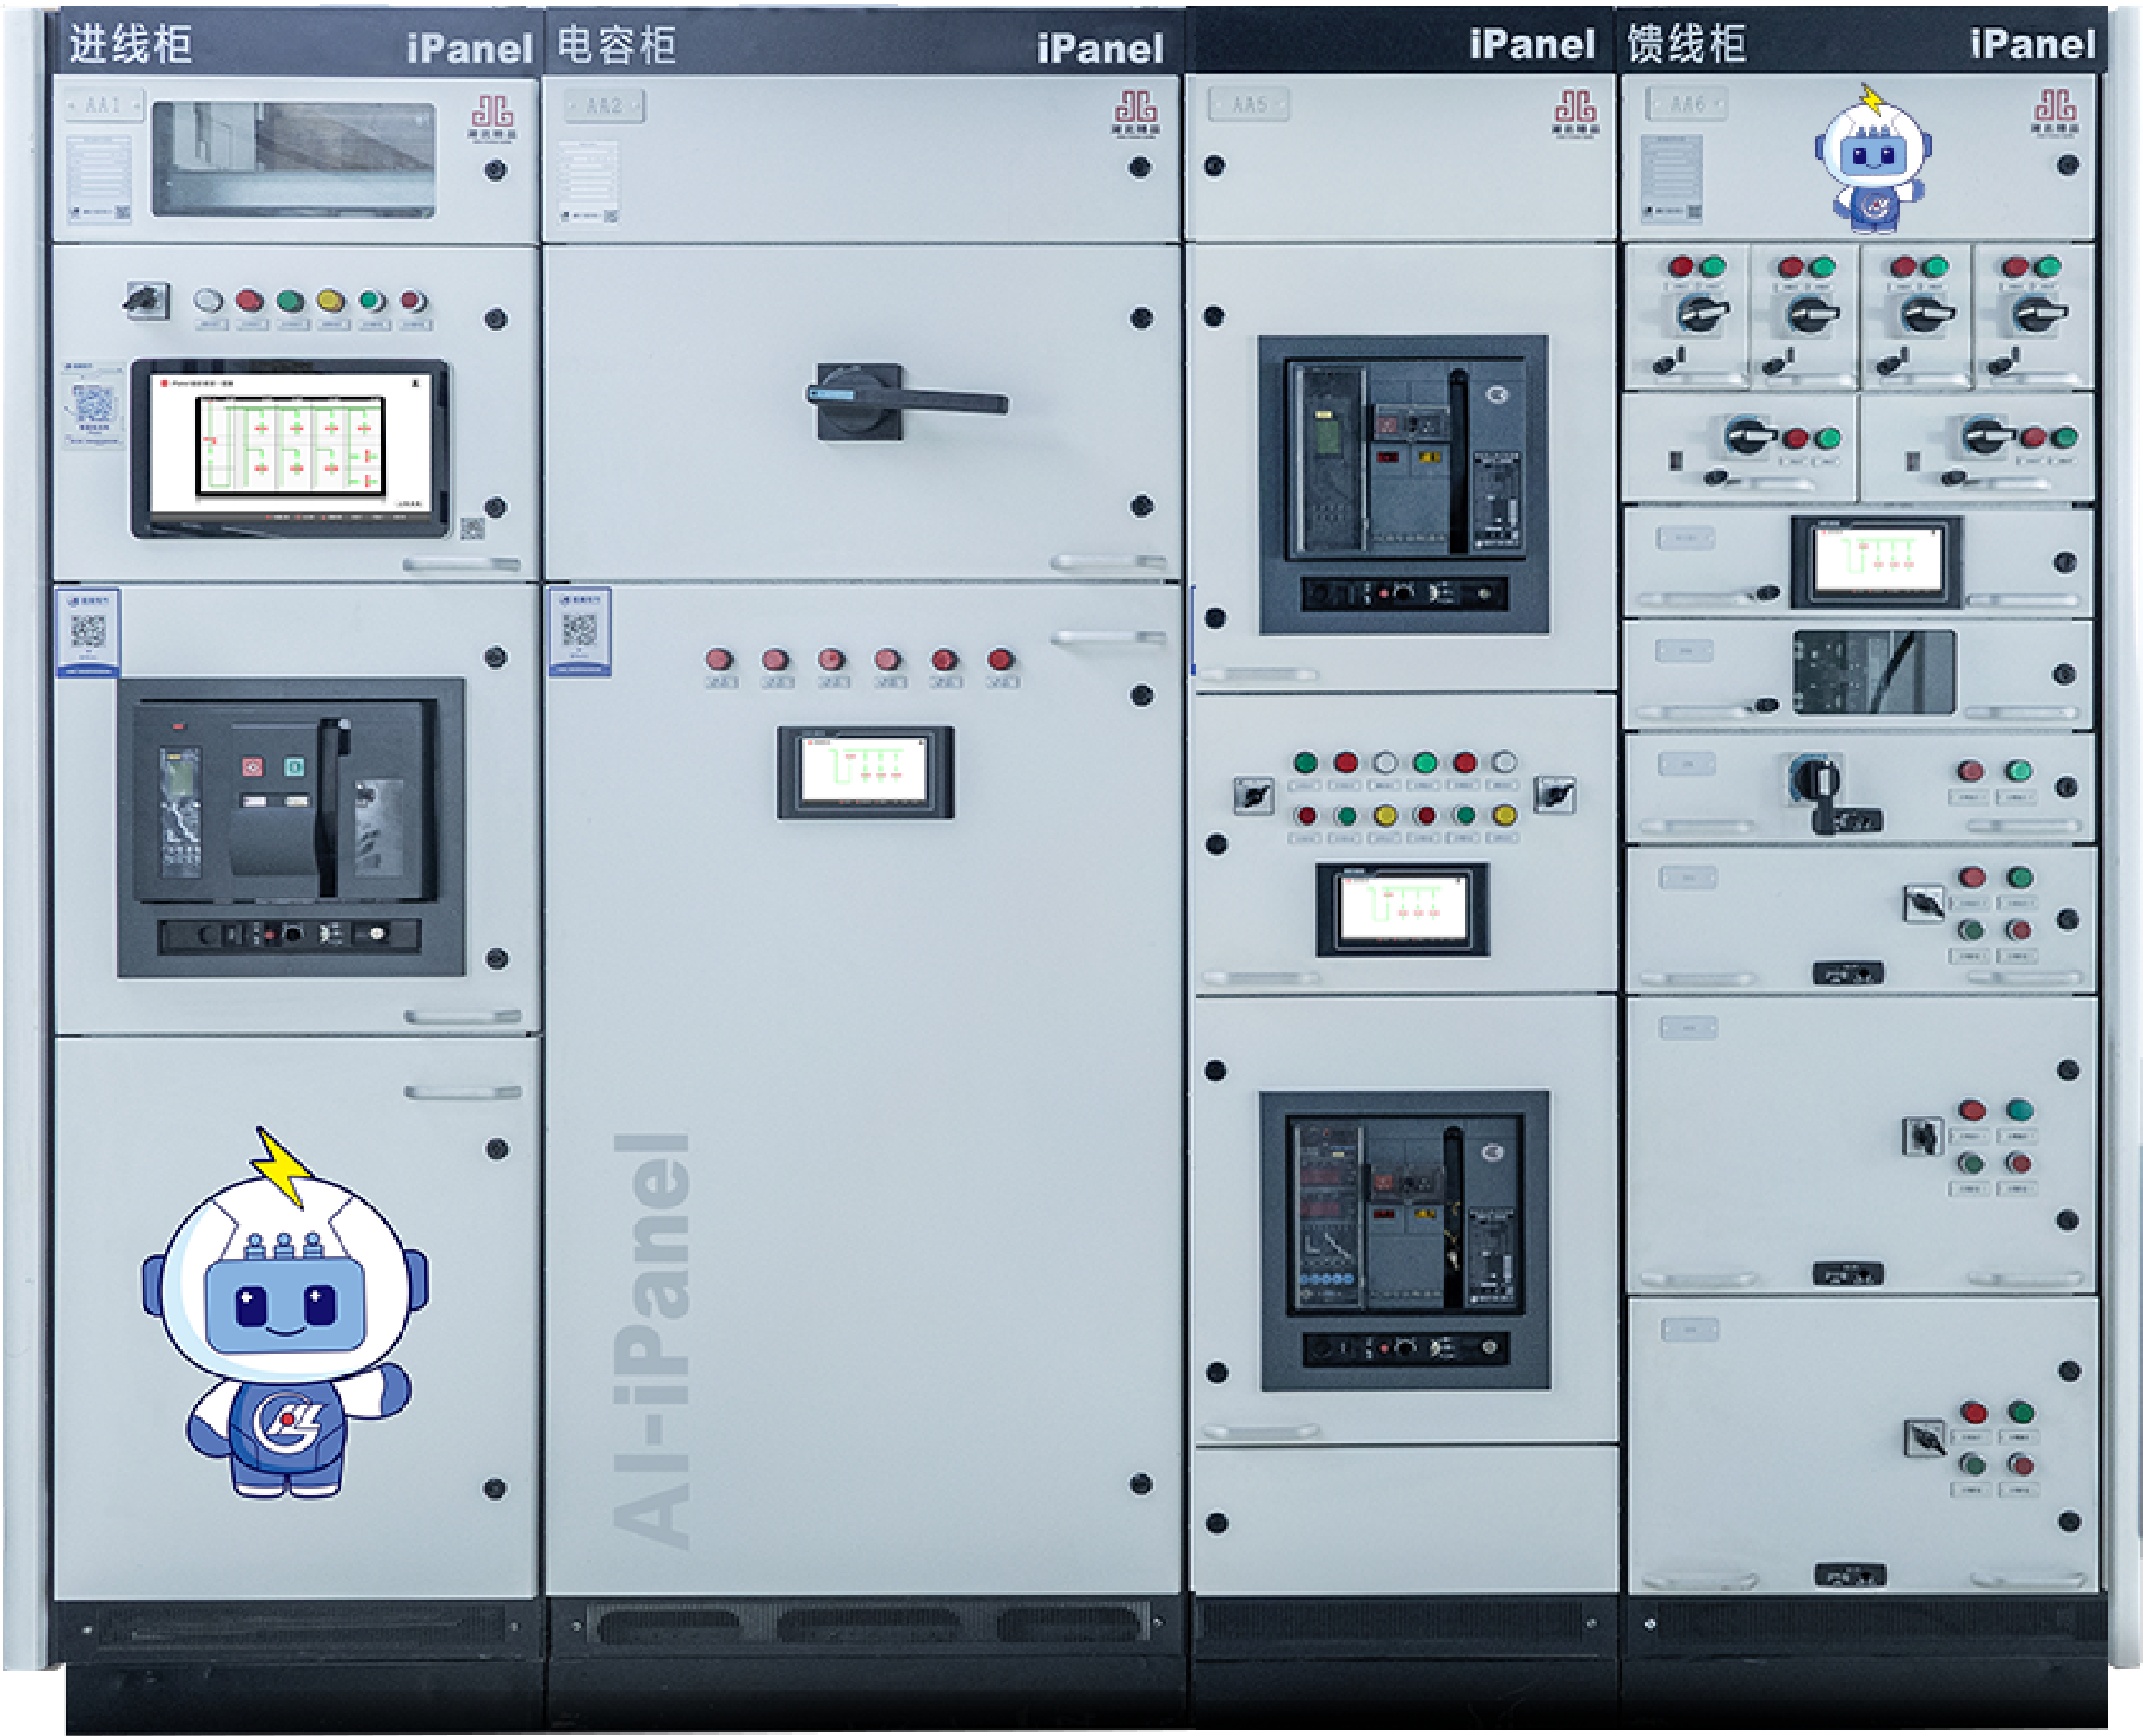This screenshot has height=1736, width=2143.
Task: Click the QR code sticker on capacitor cabinet door
Action: click(580, 631)
